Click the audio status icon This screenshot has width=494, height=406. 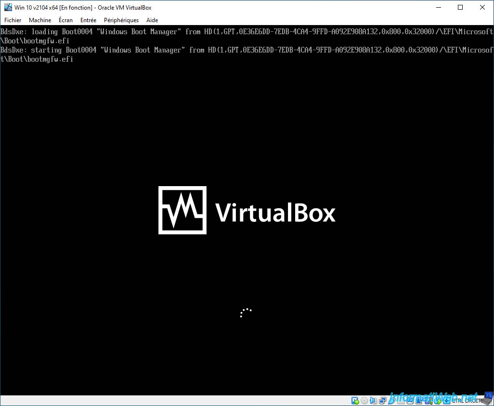point(373,401)
